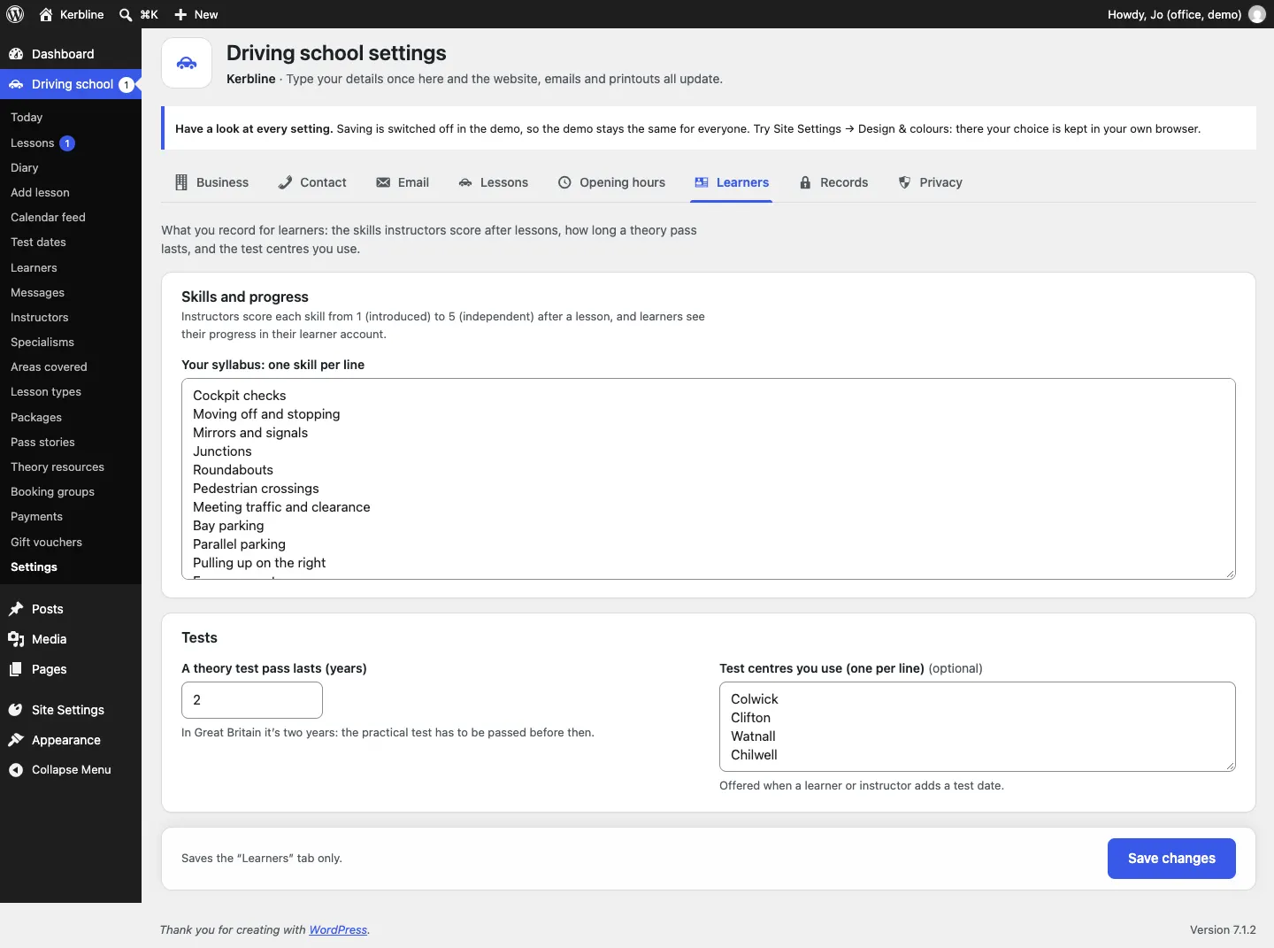Click the Learners ID card icon
The width and height of the screenshot is (1274, 948).
[702, 182]
